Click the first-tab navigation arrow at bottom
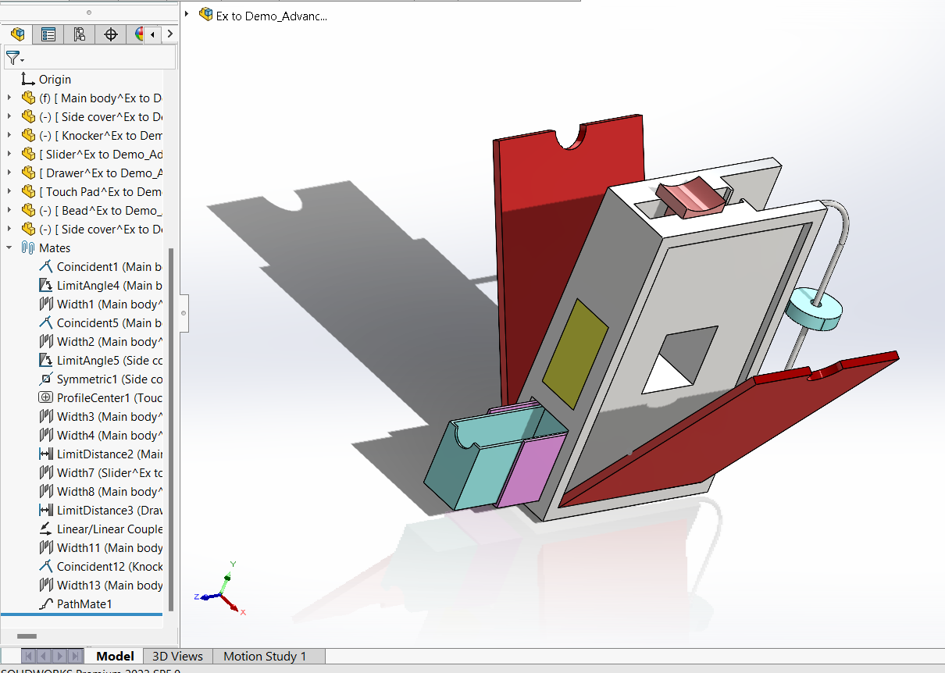 pos(30,656)
